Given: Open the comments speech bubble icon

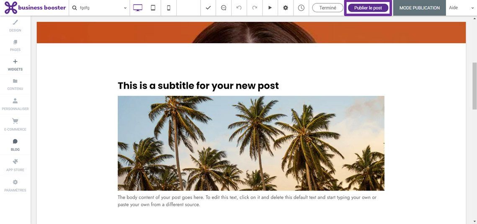Looking at the screenshot, I should point(224,8).
